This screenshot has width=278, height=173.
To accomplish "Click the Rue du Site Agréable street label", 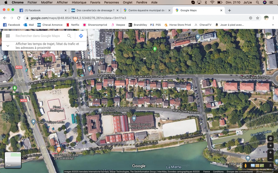I will point(186,111).
